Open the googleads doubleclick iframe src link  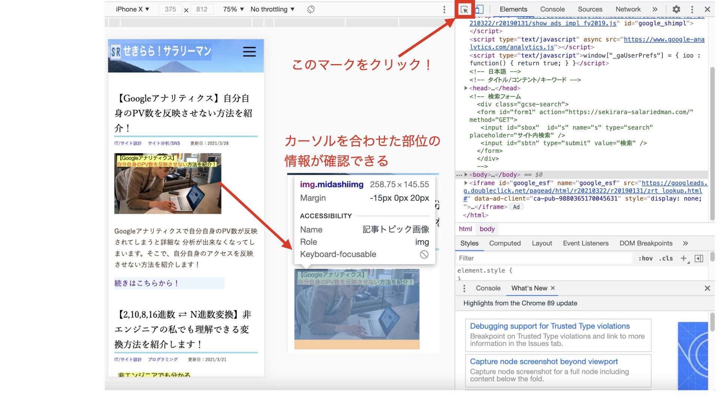(586, 191)
